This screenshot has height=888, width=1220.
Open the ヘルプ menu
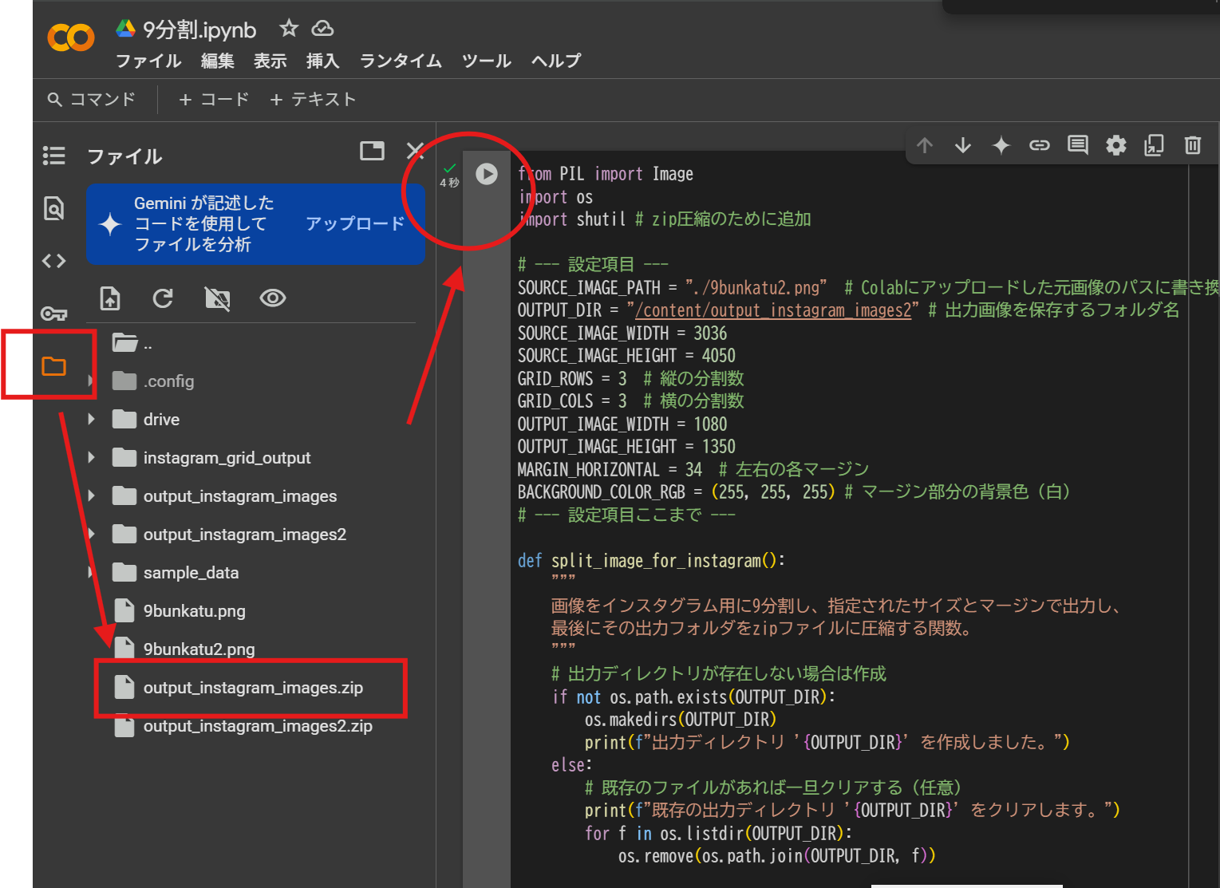click(x=556, y=61)
